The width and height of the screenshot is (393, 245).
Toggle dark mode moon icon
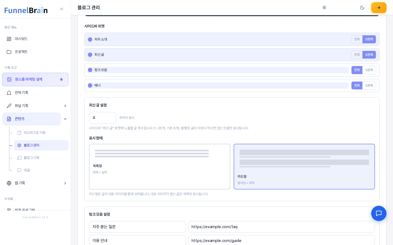(x=362, y=8)
